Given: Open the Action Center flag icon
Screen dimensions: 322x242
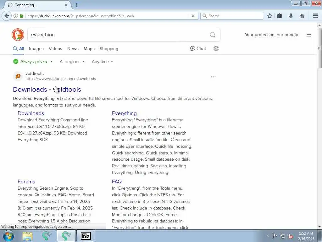Looking at the screenshot, I should pyautogui.click(x=275, y=236).
